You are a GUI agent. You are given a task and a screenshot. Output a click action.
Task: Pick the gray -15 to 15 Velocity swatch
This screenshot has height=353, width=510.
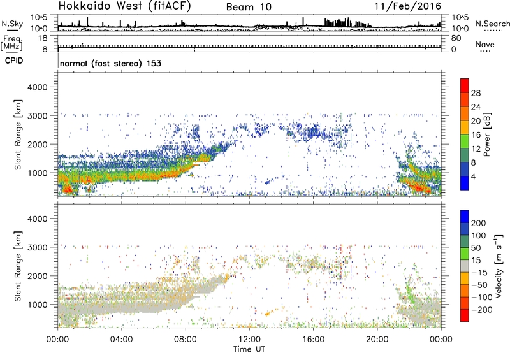click(465, 266)
